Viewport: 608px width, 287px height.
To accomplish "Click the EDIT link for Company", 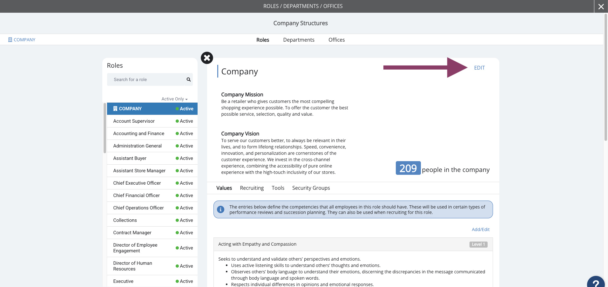I will pos(479,68).
